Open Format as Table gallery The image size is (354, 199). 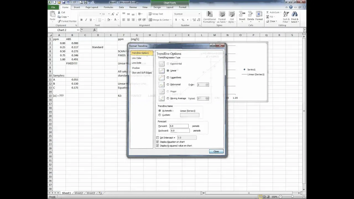[x=222, y=17]
